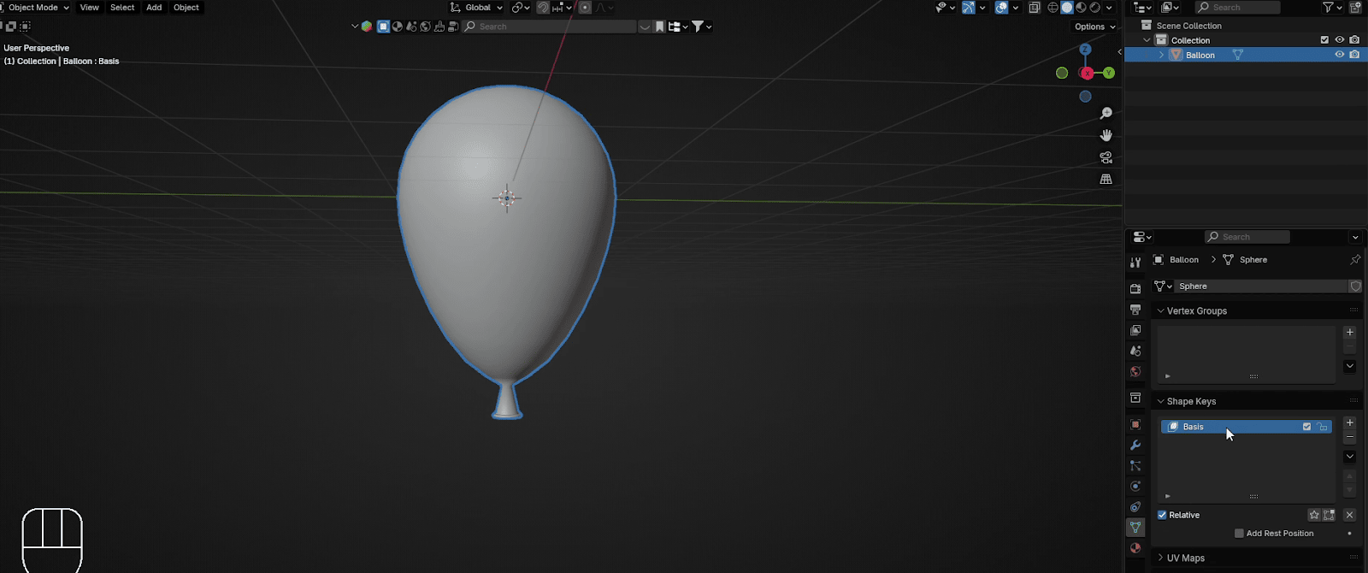Open the Material properties tab
This screenshot has height=573, width=1368.
click(1135, 548)
